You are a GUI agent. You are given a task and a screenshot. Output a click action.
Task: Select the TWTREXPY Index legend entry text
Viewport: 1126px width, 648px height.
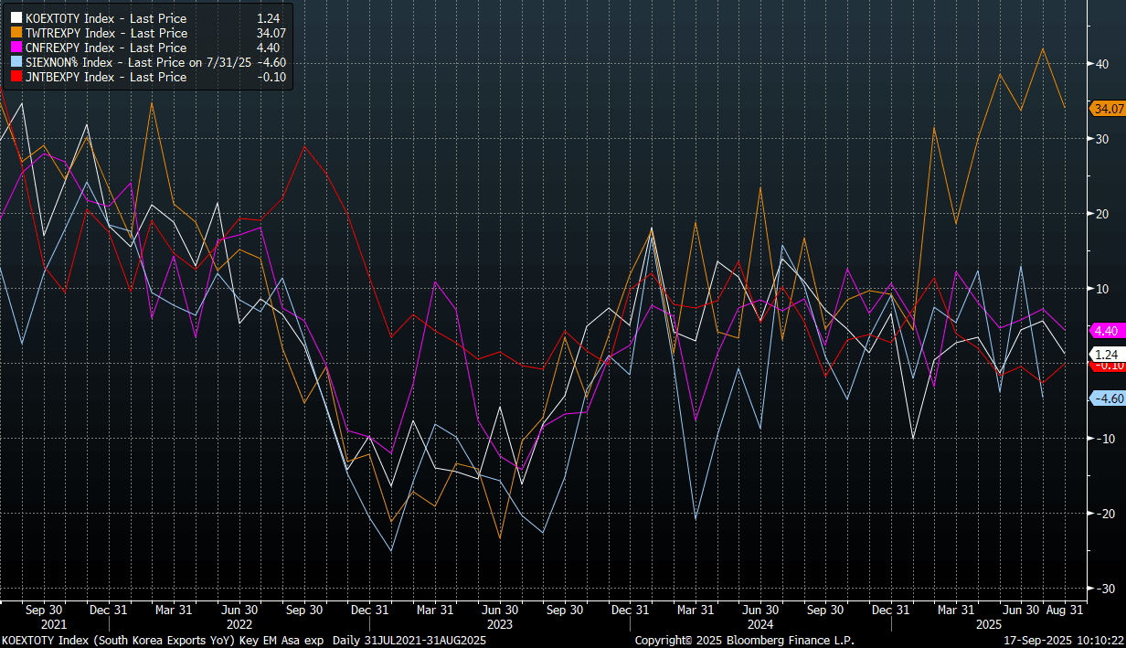coord(106,34)
